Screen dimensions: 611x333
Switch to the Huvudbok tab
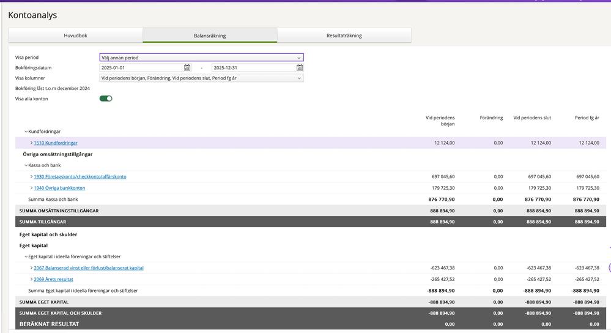point(75,36)
